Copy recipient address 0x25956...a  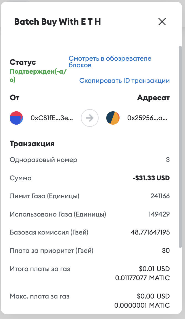pyautogui.click(x=147, y=118)
